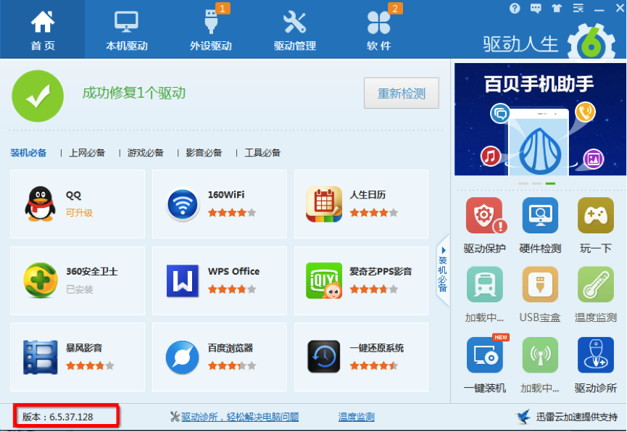
Task: Open the 玩一下 gamepad icon
Action: pyautogui.click(x=595, y=215)
